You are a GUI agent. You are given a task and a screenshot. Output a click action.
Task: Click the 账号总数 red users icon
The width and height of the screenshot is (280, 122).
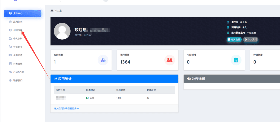170,60
